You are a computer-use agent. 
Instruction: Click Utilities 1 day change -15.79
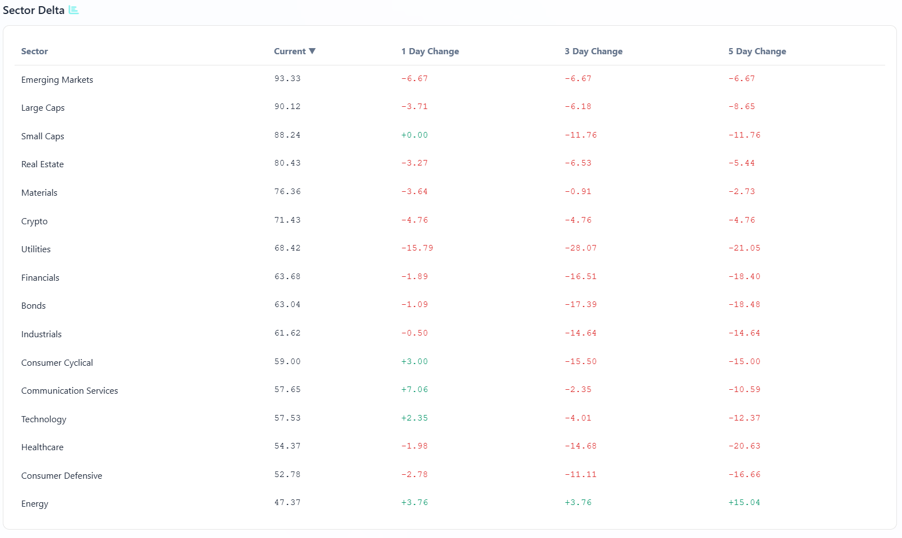(417, 248)
